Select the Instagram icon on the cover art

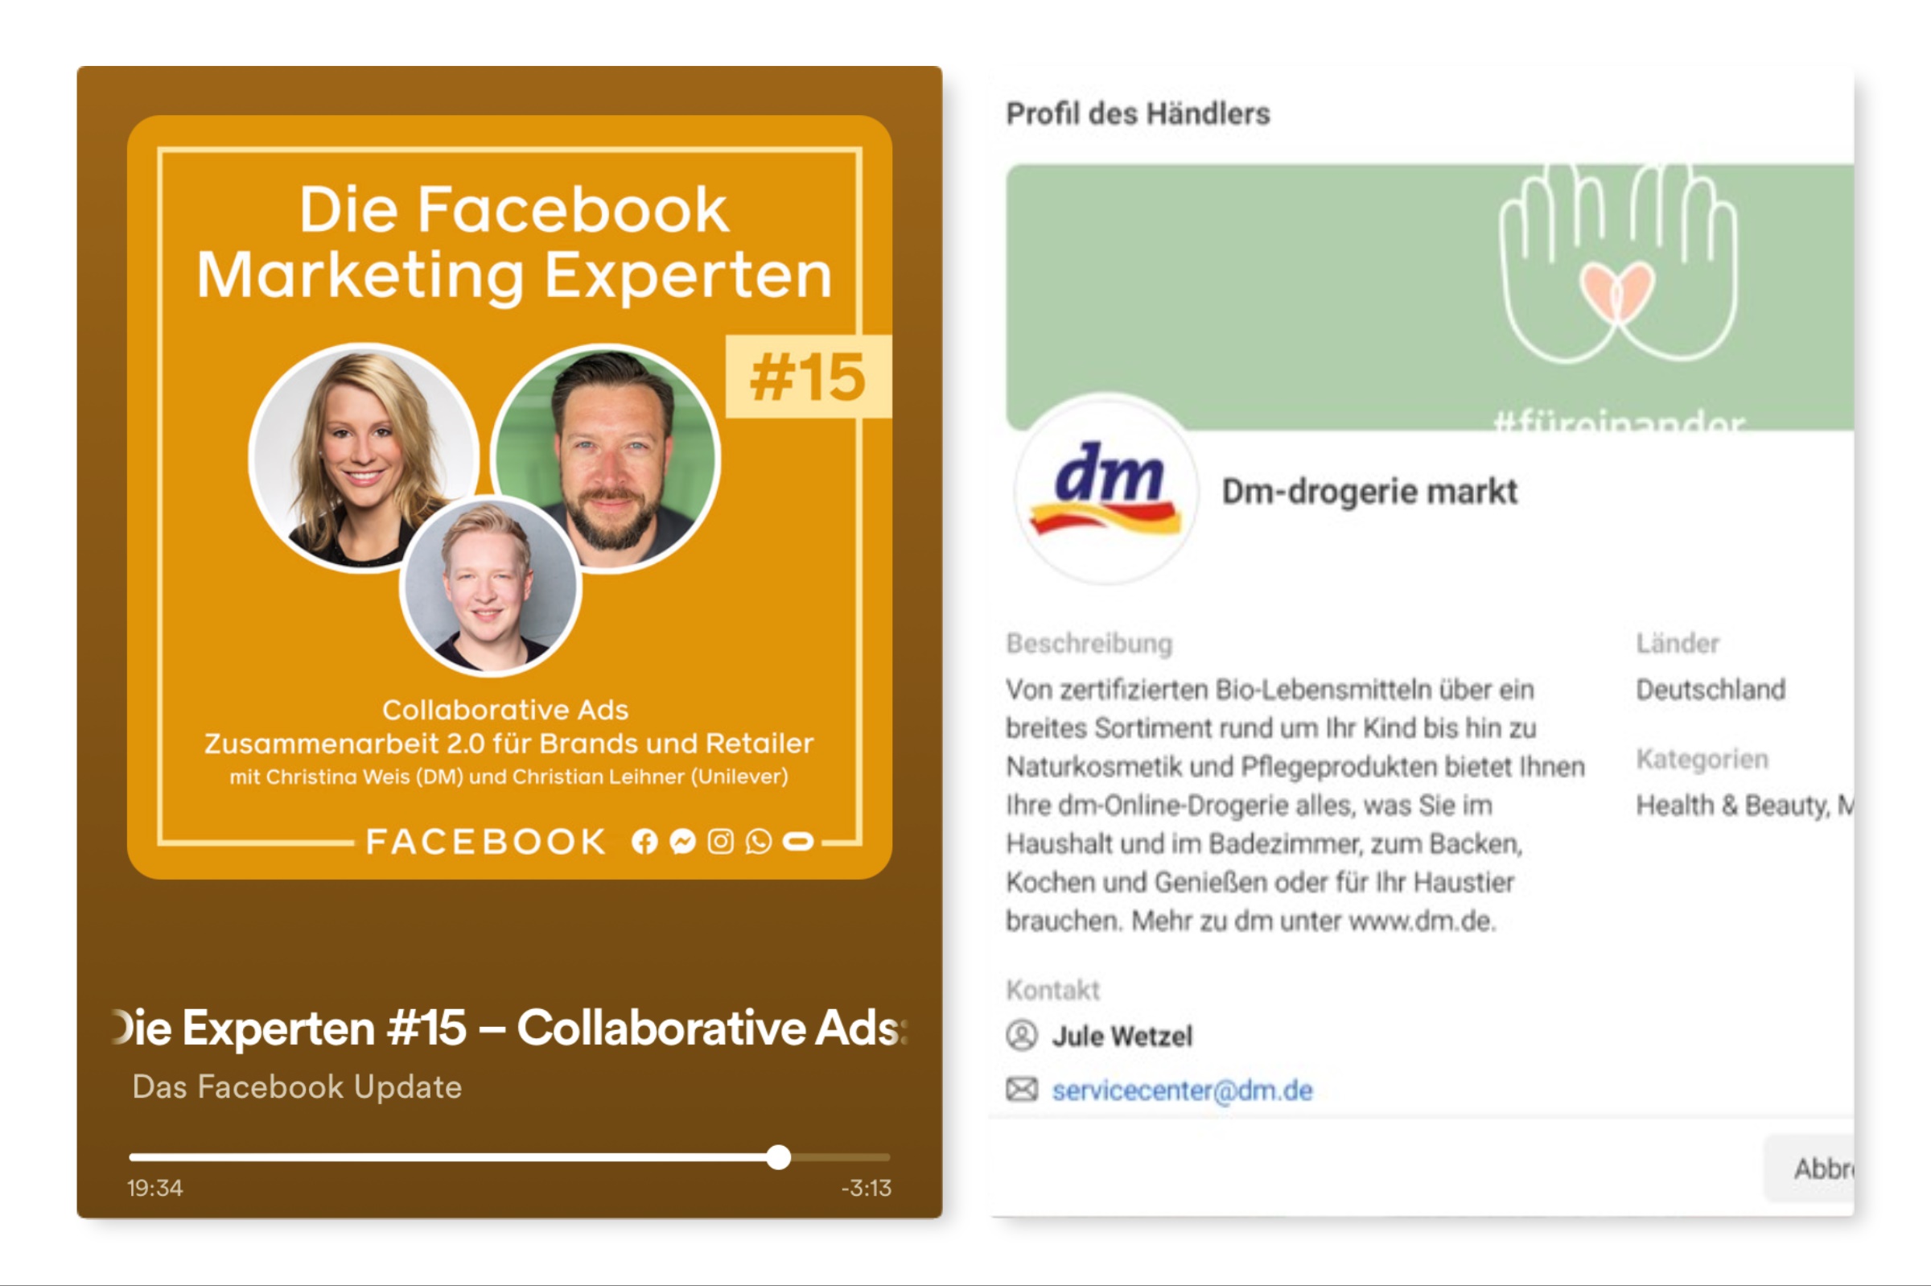[x=721, y=842]
